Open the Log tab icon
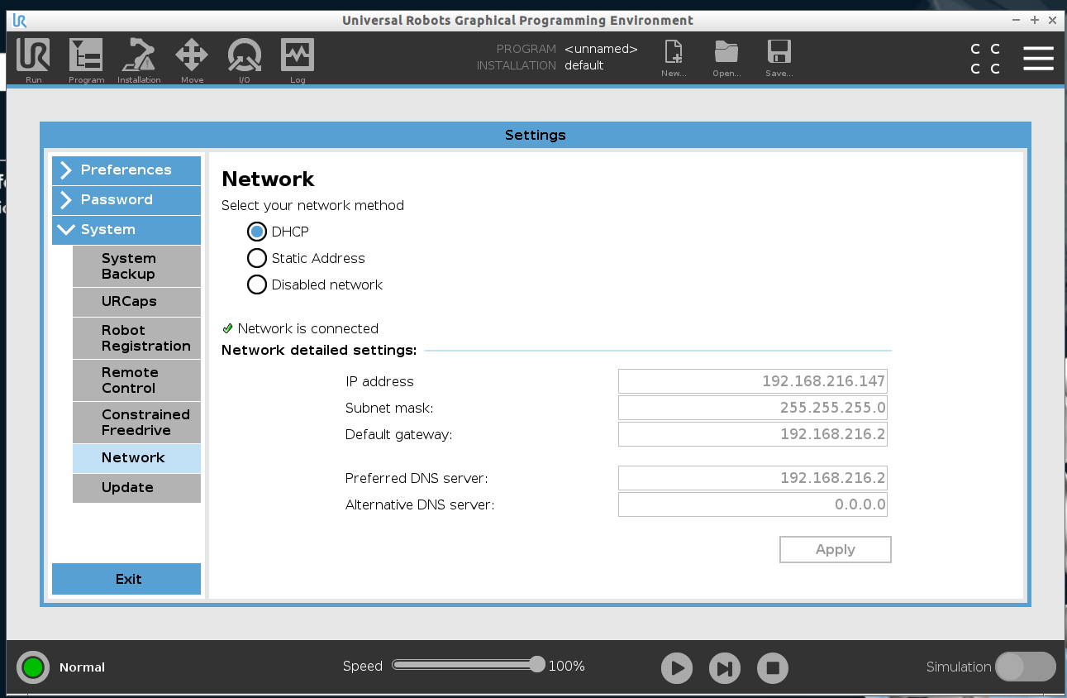 click(x=298, y=60)
